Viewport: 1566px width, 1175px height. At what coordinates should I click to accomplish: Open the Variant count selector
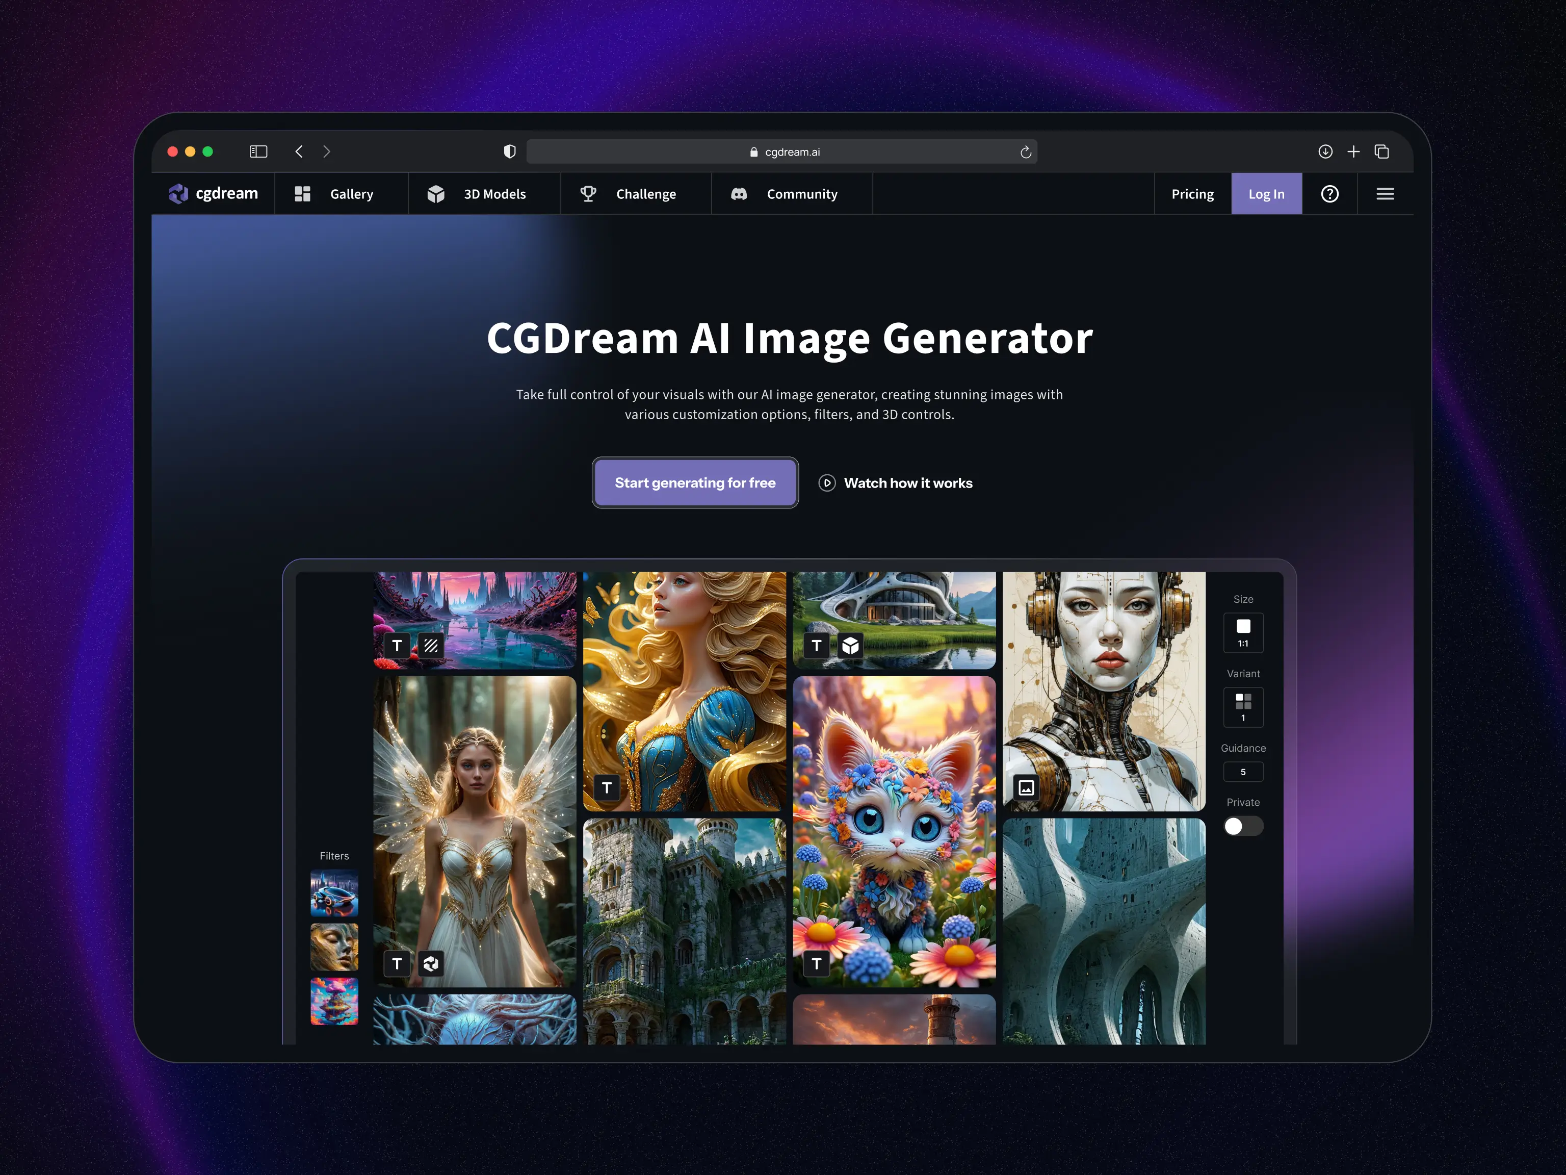(1243, 707)
